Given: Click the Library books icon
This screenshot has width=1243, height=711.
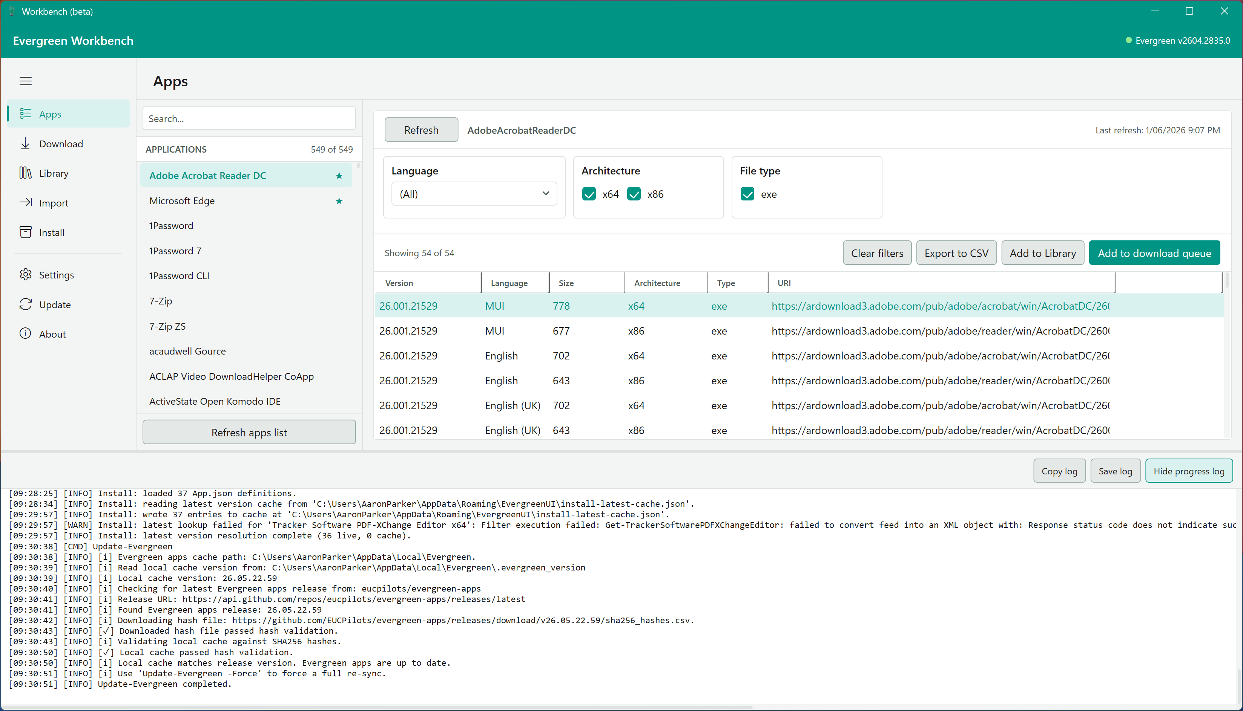Looking at the screenshot, I should 25,173.
